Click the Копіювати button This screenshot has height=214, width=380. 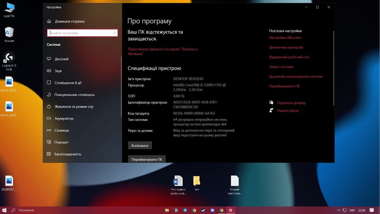pyautogui.click(x=140, y=145)
